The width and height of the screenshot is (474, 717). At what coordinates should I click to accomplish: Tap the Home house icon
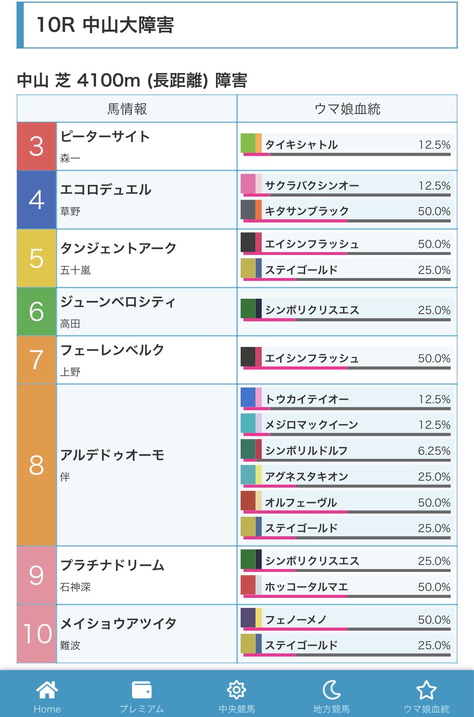click(x=47, y=690)
